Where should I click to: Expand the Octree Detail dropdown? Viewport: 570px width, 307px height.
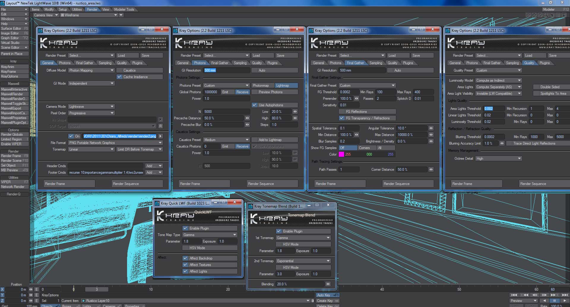coord(498,159)
